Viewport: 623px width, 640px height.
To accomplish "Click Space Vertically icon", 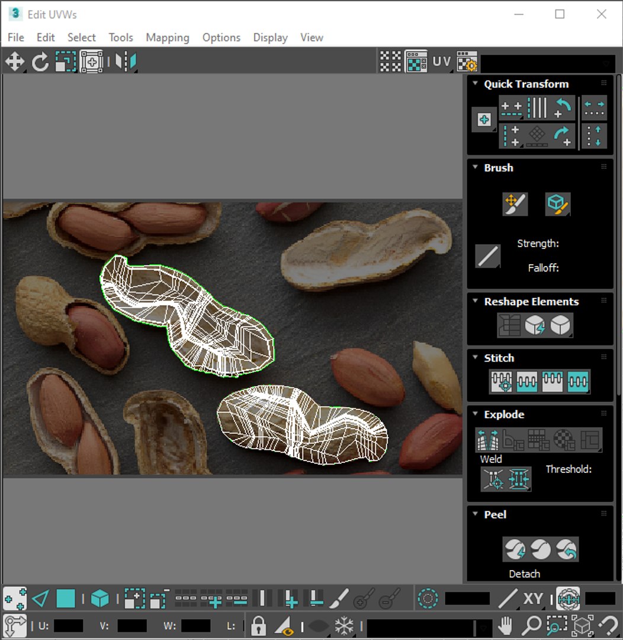I will [594, 136].
